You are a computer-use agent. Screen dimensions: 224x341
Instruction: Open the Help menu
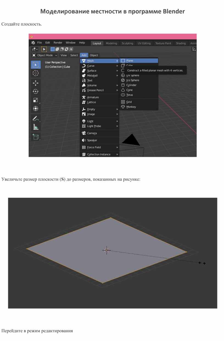(x=82, y=43)
